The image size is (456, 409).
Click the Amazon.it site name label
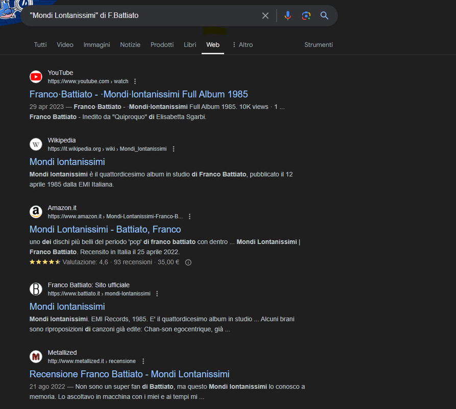pos(62,208)
